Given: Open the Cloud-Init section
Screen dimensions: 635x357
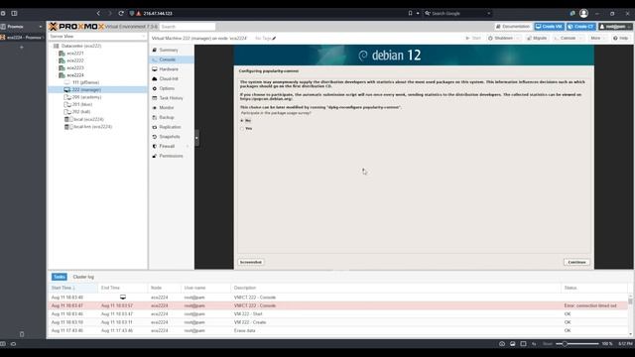Looking at the screenshot, I should pyautogui.click(x=169, y=79).
